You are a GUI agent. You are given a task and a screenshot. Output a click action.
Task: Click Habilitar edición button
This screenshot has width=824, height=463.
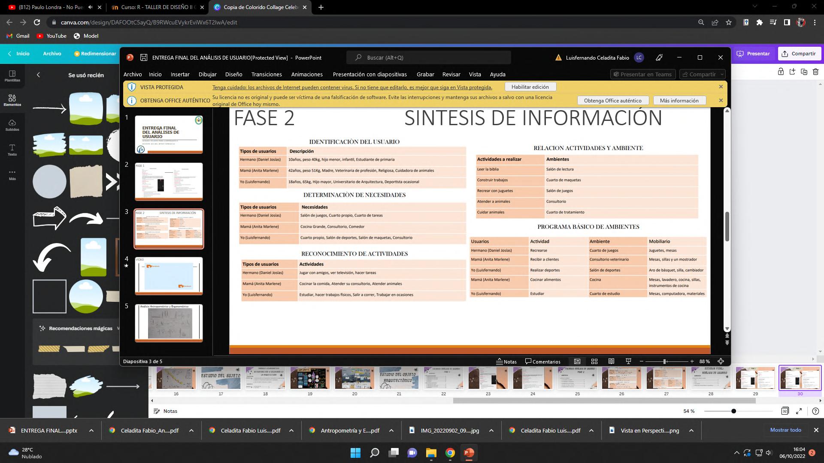(530, 87)
